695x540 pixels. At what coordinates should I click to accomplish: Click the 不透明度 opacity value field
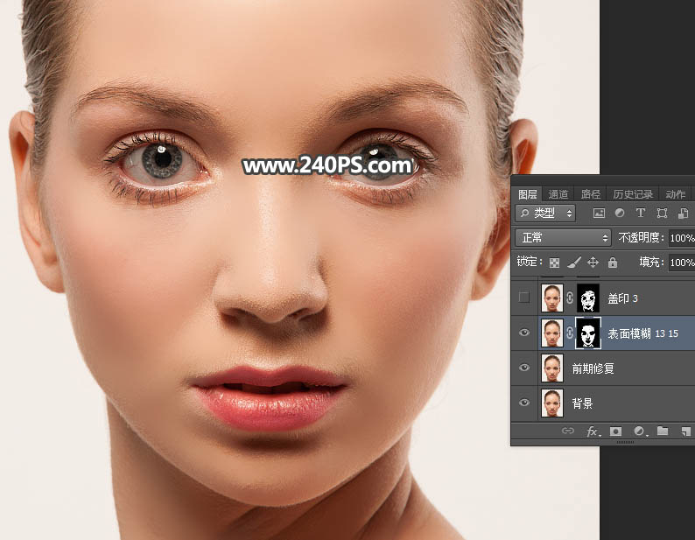[682, 238]
